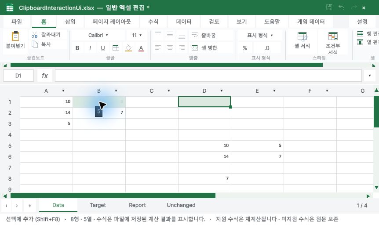
Task: Click the row edit (행 편집) icon
Action: [x=360, y=33]
